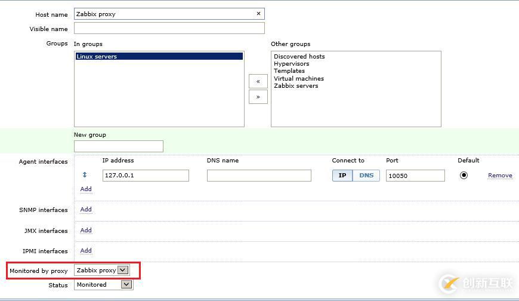Open the Monitored by proxy dropdown
This screenshot has width=519, height=301.
click(x=102, y=270)
